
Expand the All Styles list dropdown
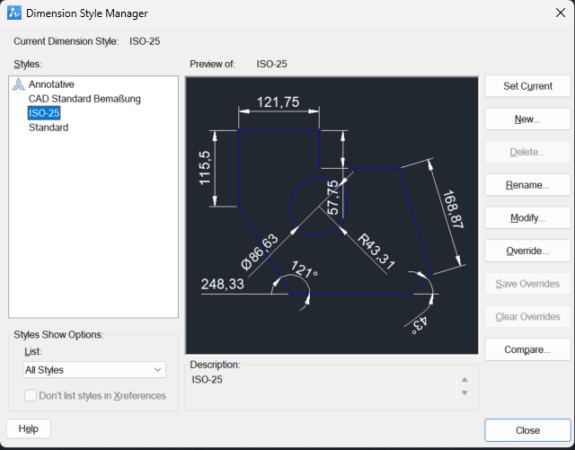click(x=94, y=370)
